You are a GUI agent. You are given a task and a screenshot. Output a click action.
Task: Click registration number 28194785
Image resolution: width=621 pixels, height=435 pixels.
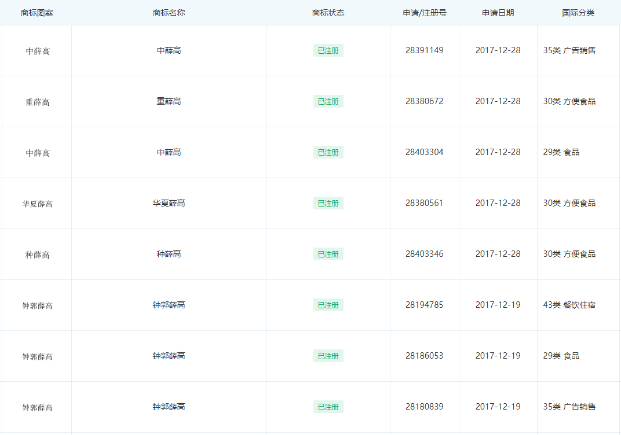[424, 305]
